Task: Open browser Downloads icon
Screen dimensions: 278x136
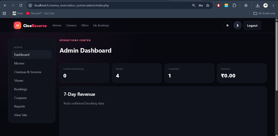Action: [258, 5]
